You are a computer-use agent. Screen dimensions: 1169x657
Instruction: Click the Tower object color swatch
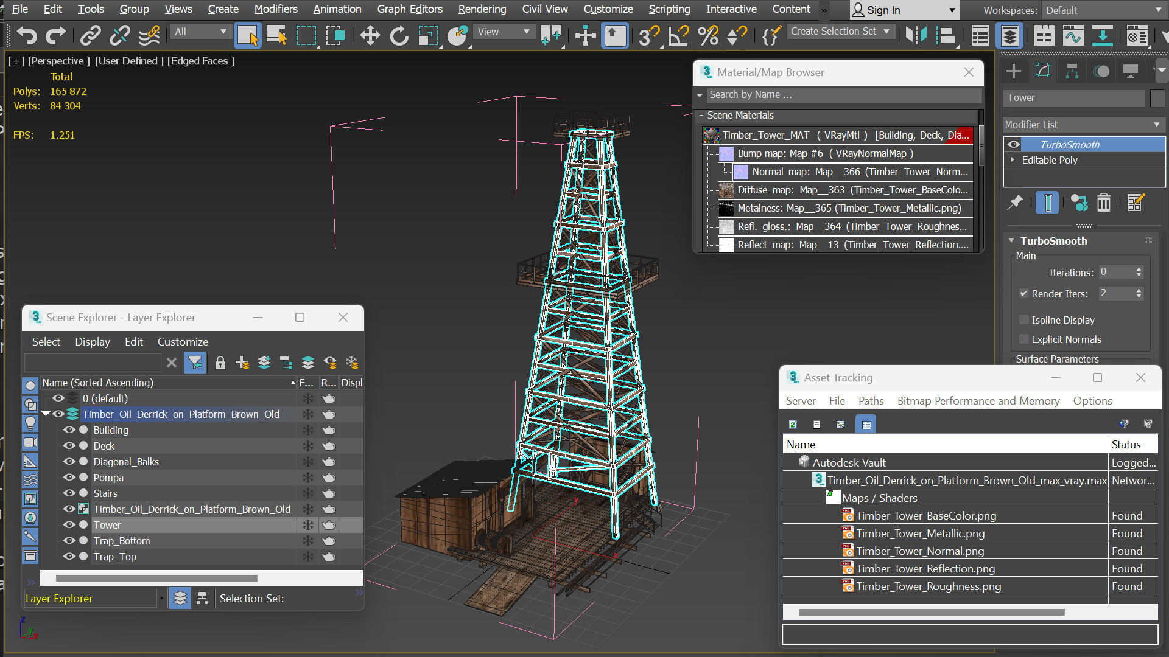[x=1157, y=97]
